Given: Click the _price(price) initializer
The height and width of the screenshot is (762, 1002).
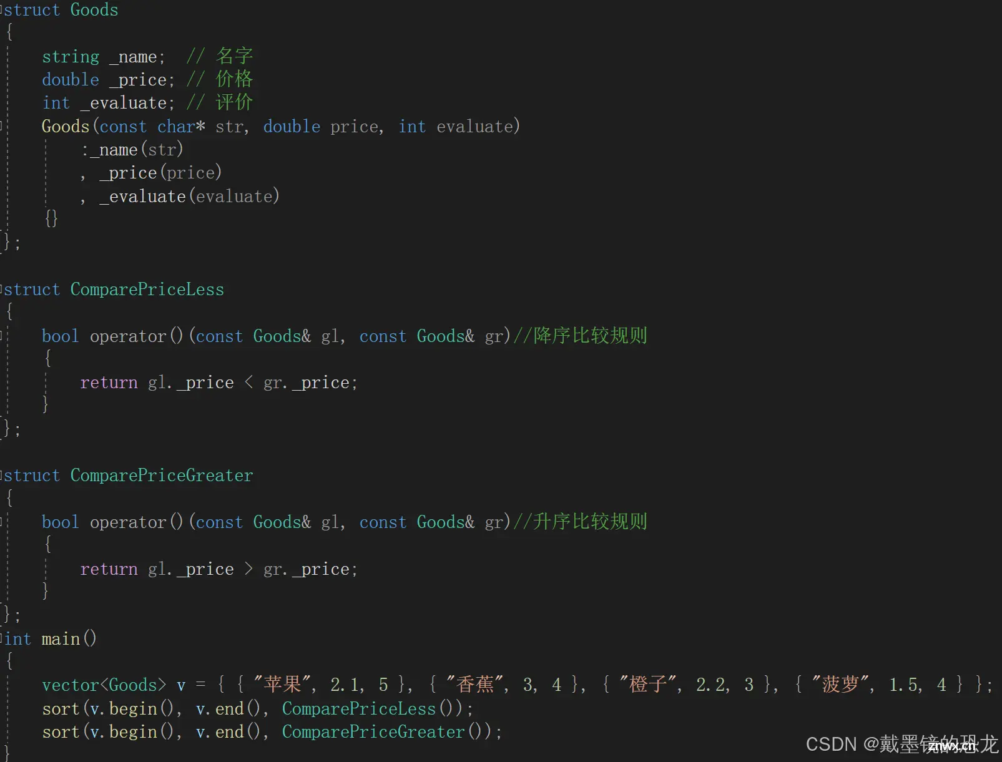Looking at the screenshot, I should 160,173.
